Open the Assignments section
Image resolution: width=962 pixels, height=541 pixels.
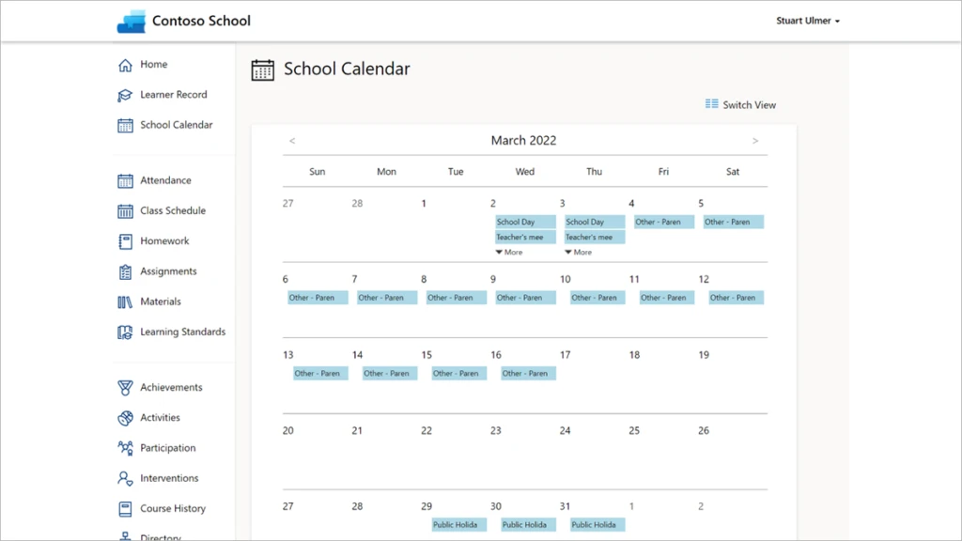[125, 270]
